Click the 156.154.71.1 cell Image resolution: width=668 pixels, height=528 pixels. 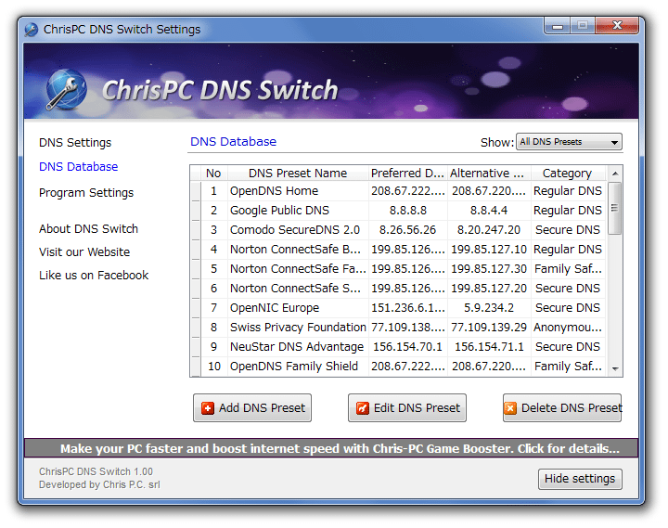pos(489,347)
